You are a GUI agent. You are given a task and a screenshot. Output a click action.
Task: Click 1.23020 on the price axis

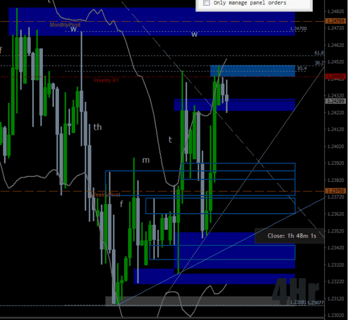[336, 316]
